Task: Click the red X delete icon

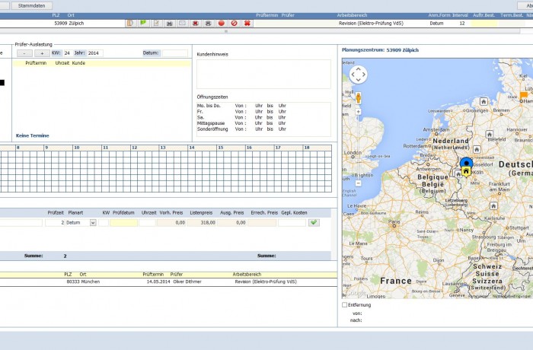Action: [x=247, y=24]
